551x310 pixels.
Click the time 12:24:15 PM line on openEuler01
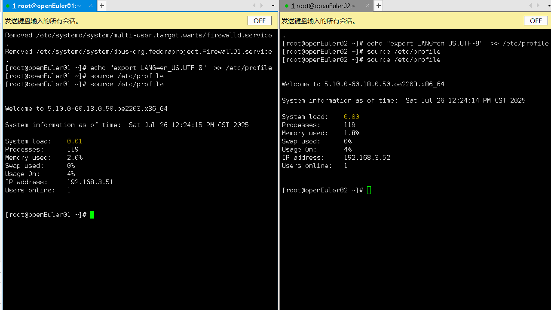[x=127, y=125]
